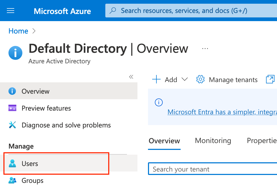Open the more options ellipsis
The image size is (277, 190).
(205, 49)
